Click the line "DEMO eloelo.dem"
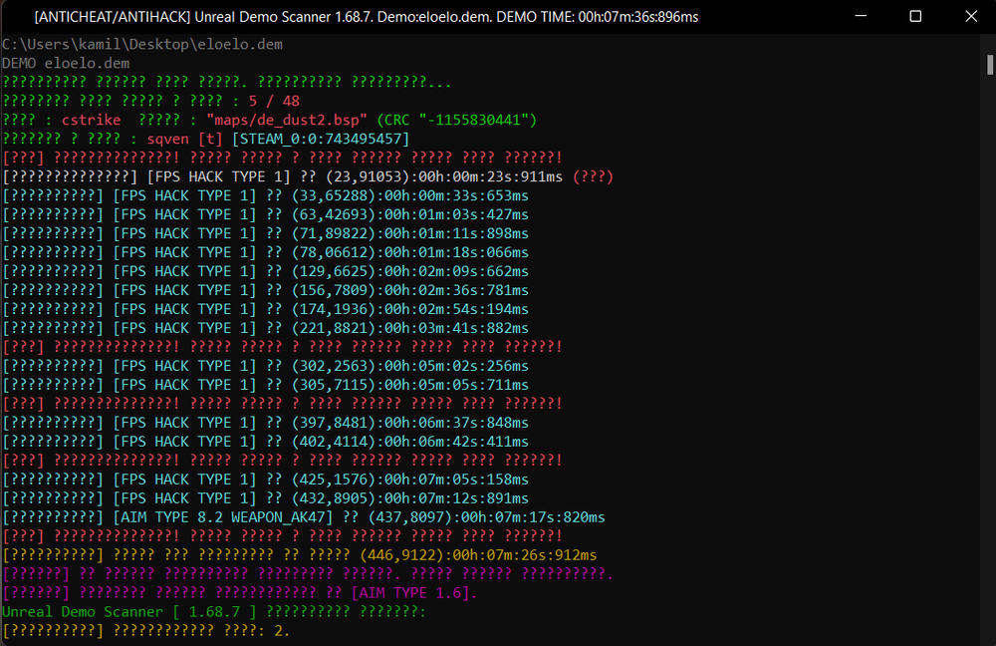The width and height of the screenshot is (996, 646). (x=66, y=64)
